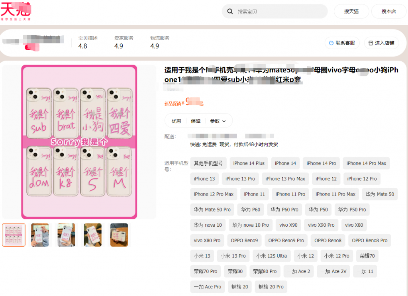Image resolution: width=408 pixels, height=296 pixels.
Task: Pick iPhone 12 Pro model
Action: pyautogui.click(x=362, y=179)
